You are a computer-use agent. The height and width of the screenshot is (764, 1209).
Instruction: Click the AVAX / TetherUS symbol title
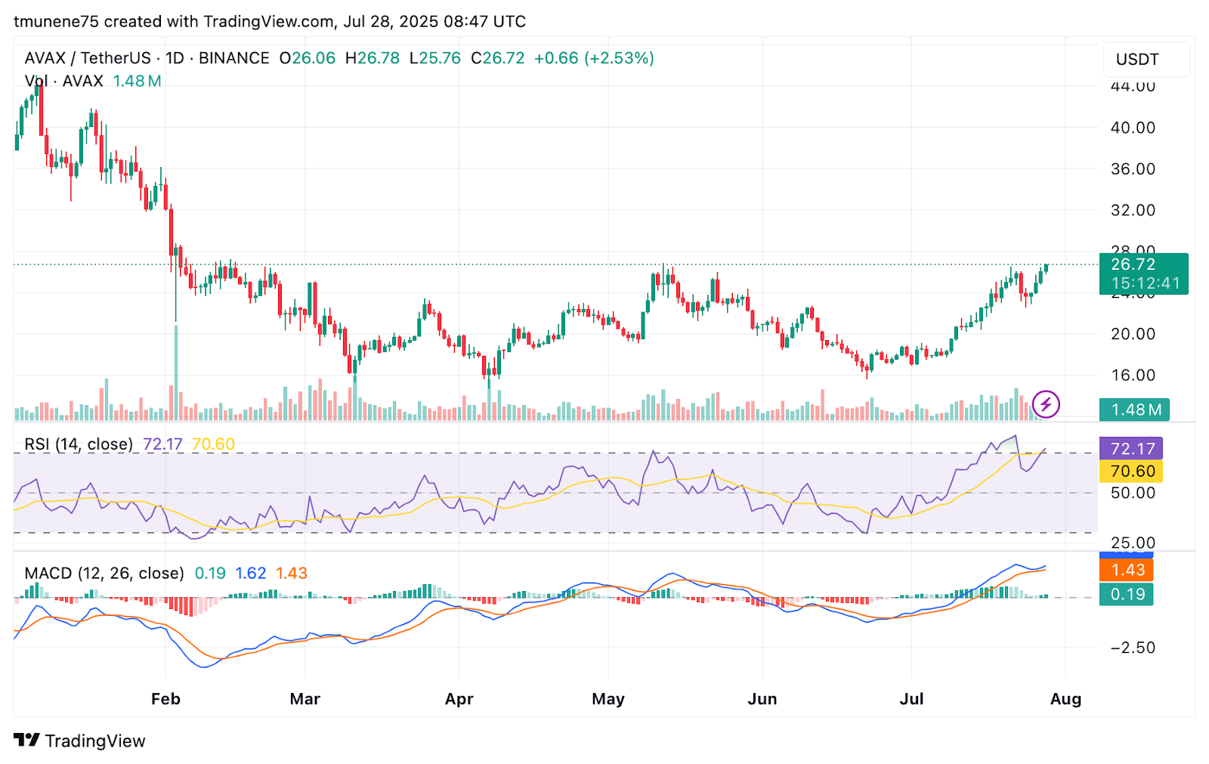[x=88, y=58]
